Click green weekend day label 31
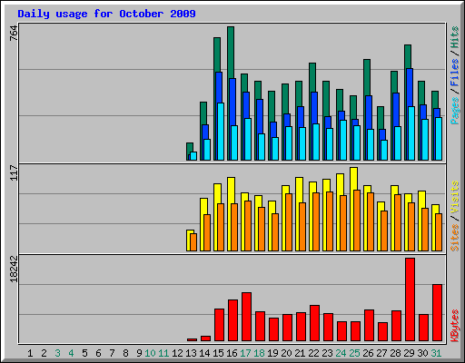The height and width of the screenshot is (363, 465). pos(436,353)
